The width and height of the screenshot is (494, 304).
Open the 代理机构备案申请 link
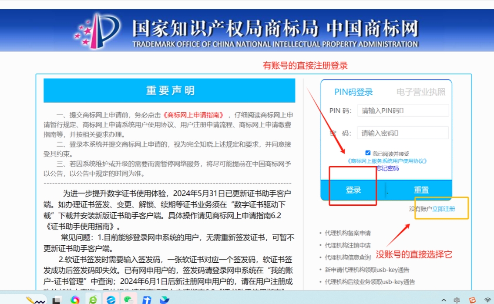[348, 233]
